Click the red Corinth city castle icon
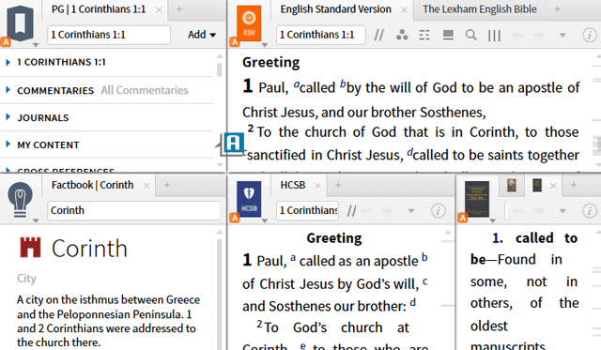601x350 pixels. click(30, 248)
